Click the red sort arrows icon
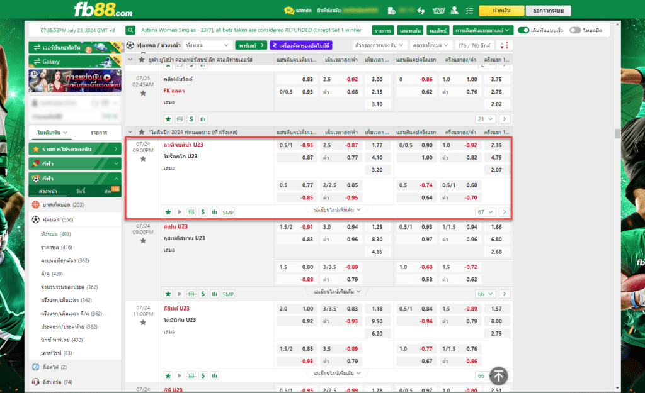The image size is (645, 393). (x=505, y=45)
